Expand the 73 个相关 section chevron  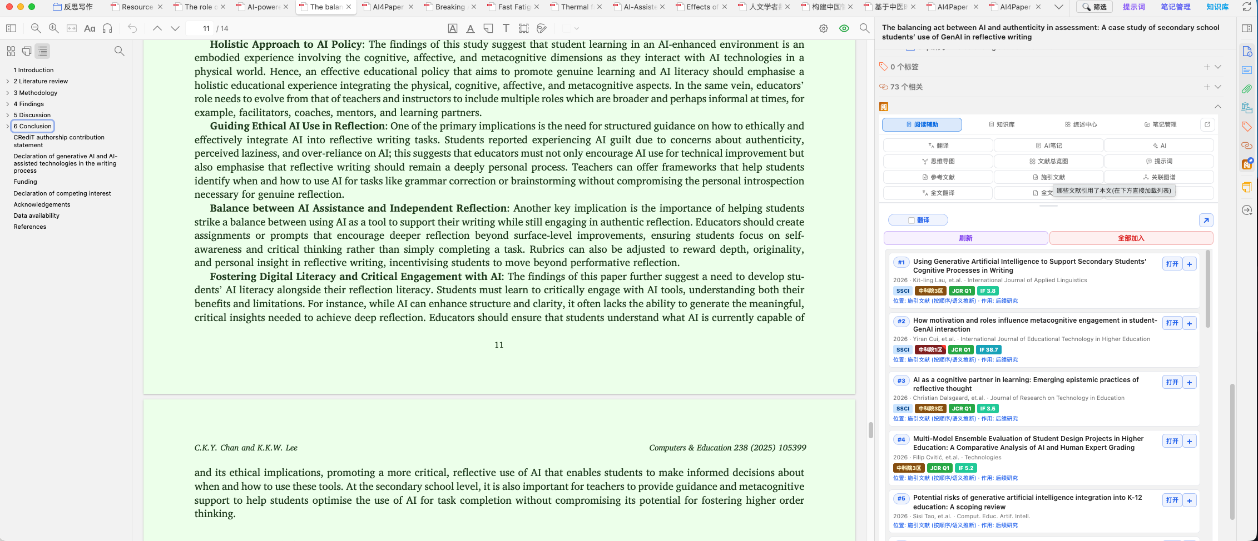(x=1218, y=87)
